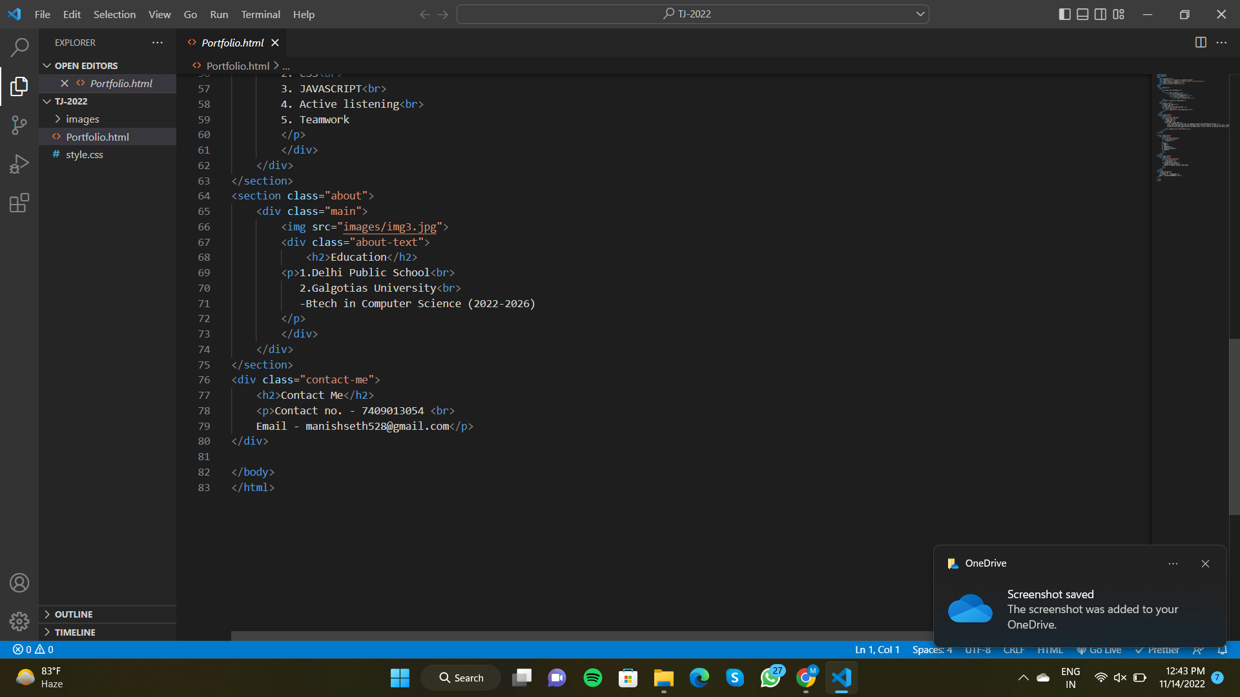Toggle the panel layout icon in title bar
This screenshot has height=697, width=1240.
coord(1082,14)
